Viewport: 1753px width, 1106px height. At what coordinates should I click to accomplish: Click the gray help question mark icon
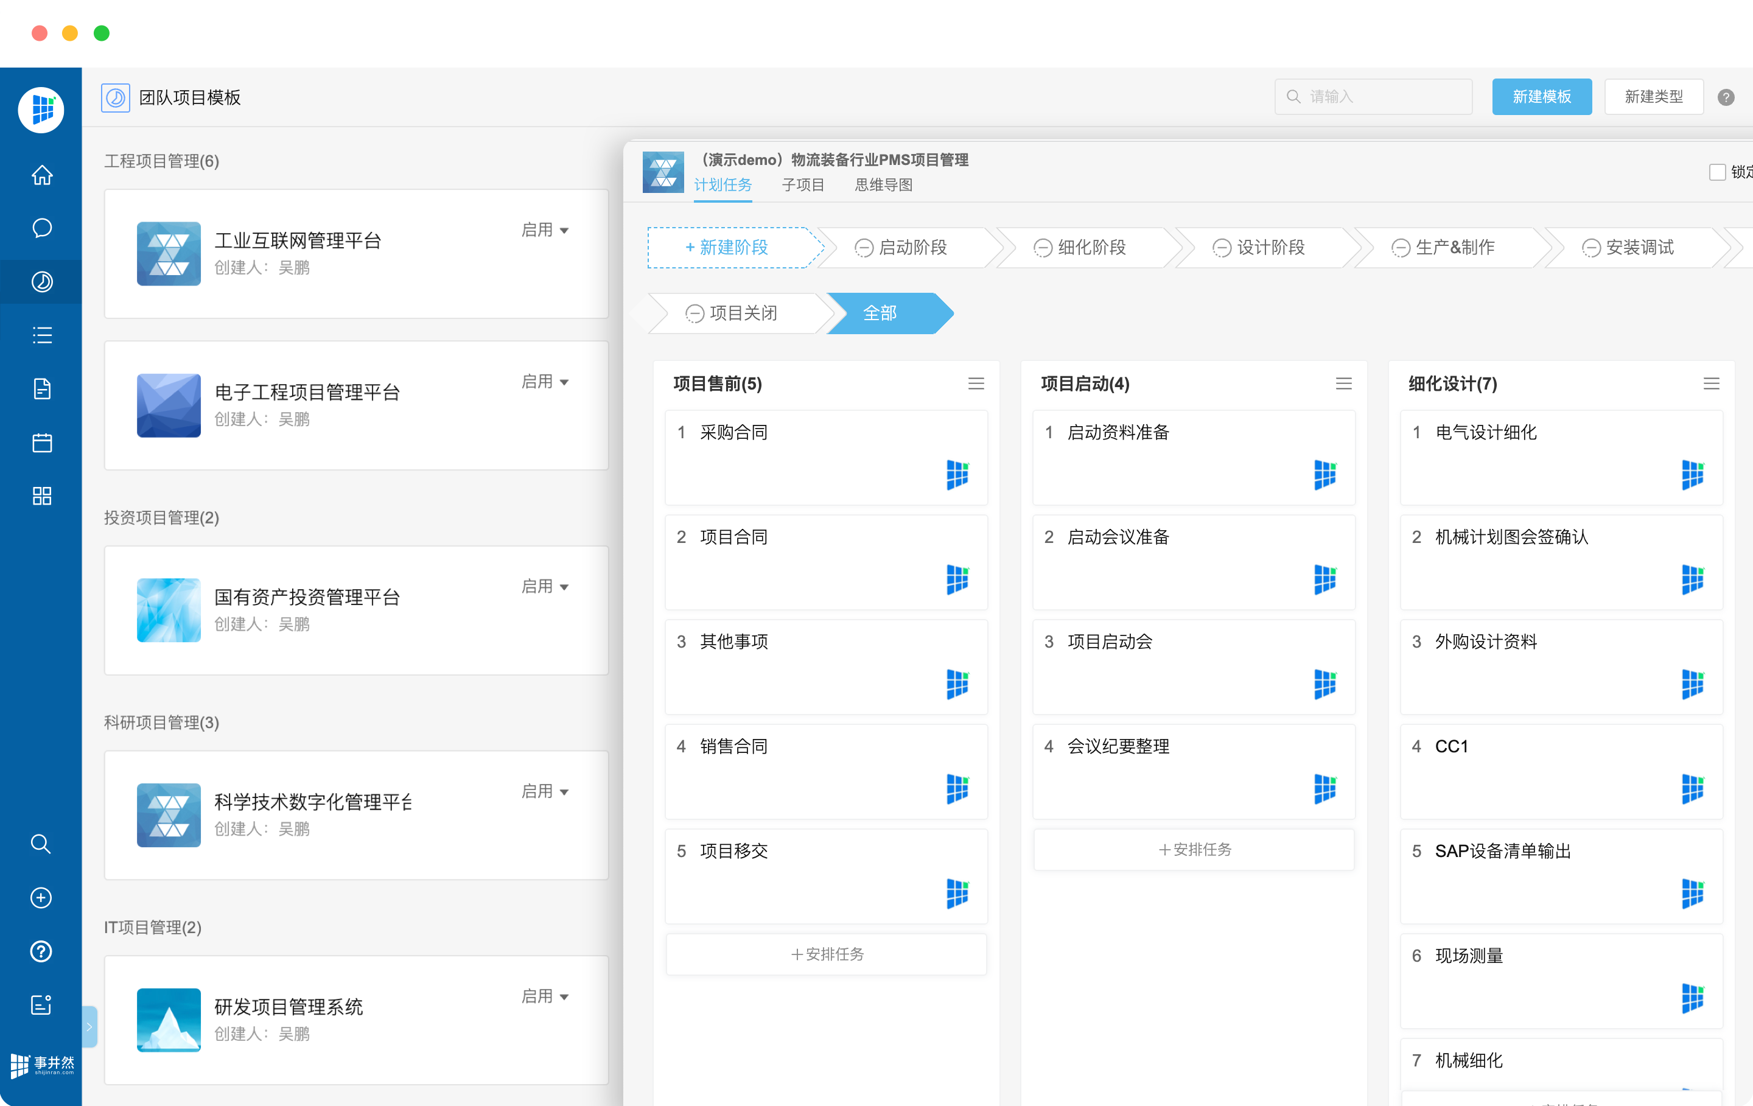pos(1726,97)
